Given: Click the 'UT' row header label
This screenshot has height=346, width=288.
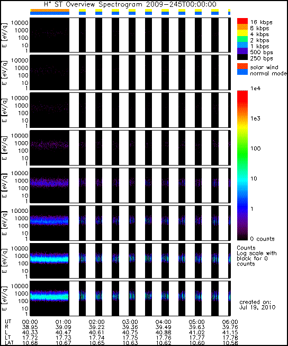Looking at the screenshot, I should pos(8,322).
